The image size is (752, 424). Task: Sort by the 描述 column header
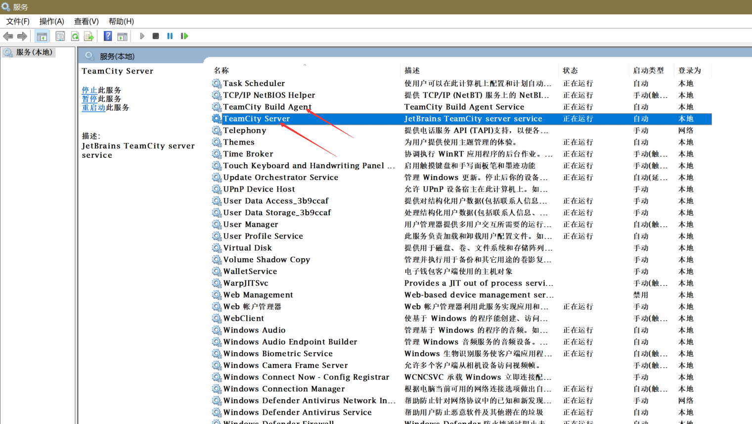479,70
